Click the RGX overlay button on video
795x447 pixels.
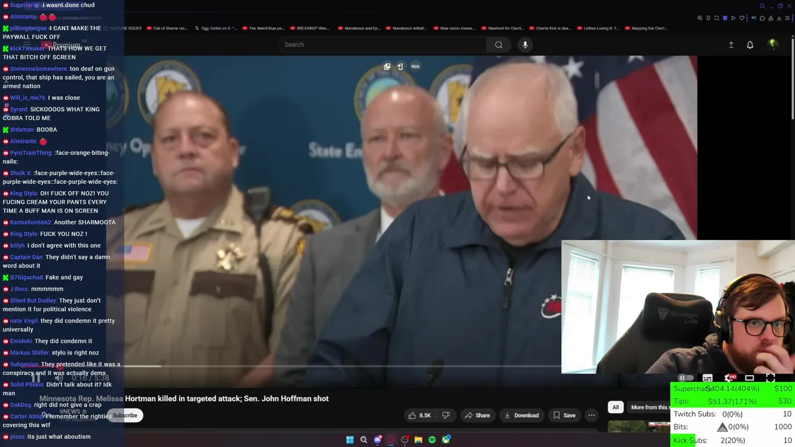tap(415, 66)
